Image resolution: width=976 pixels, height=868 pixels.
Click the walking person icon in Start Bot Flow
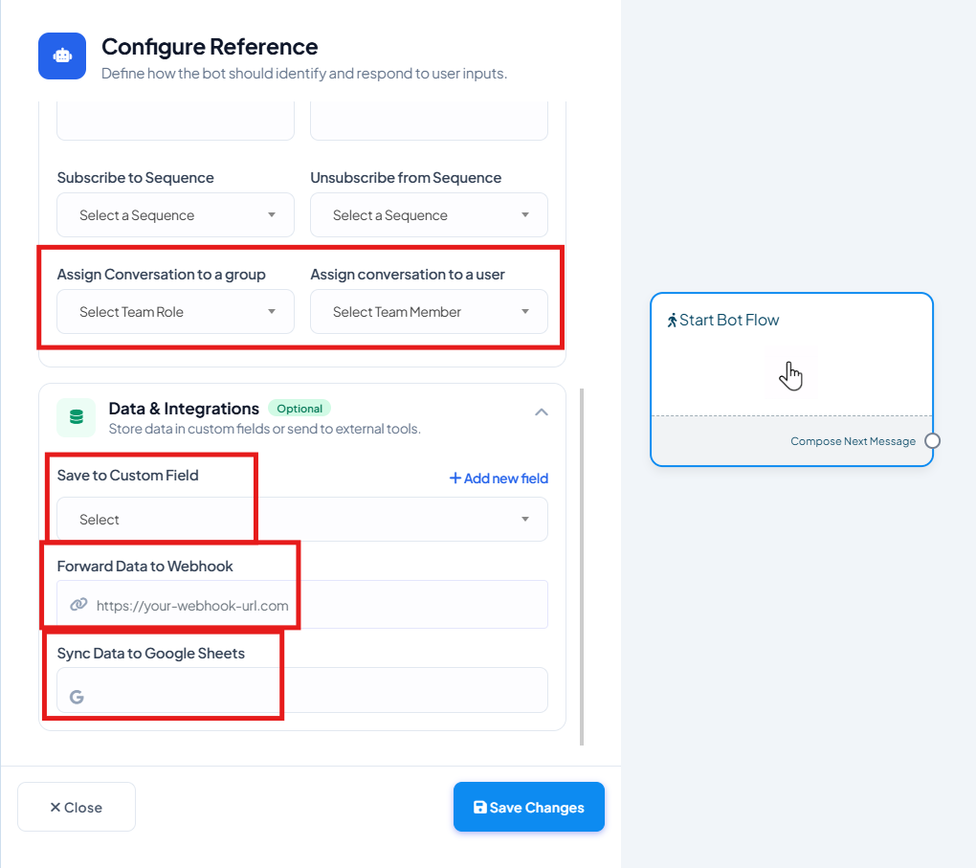pyautogui.click(x=672, y=321)
